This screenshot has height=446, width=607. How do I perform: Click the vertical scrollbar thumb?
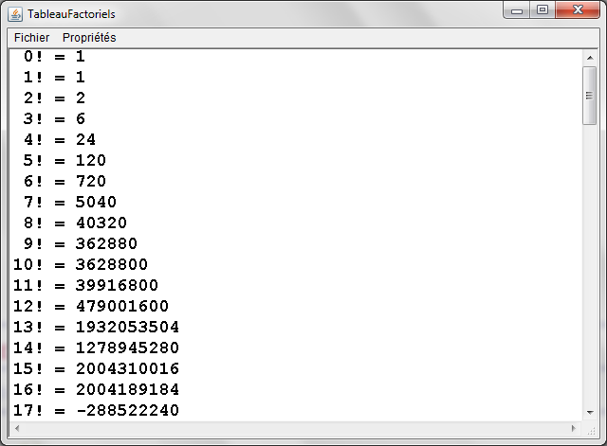[589, 95]
